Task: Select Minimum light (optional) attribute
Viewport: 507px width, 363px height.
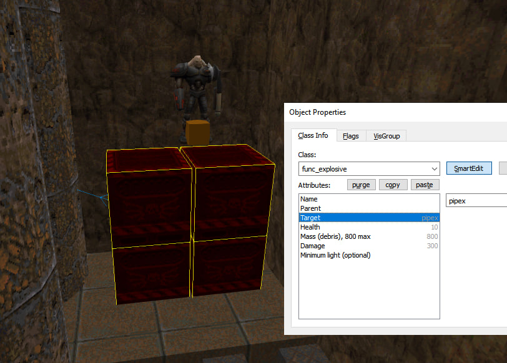Action: (x=368, y=255)
